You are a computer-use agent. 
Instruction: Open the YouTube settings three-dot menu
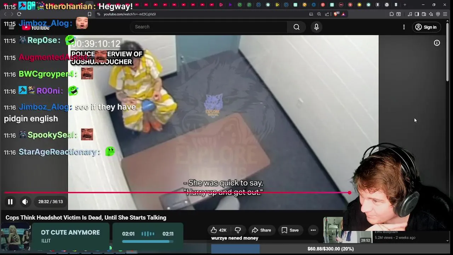[x=404, y=27]
